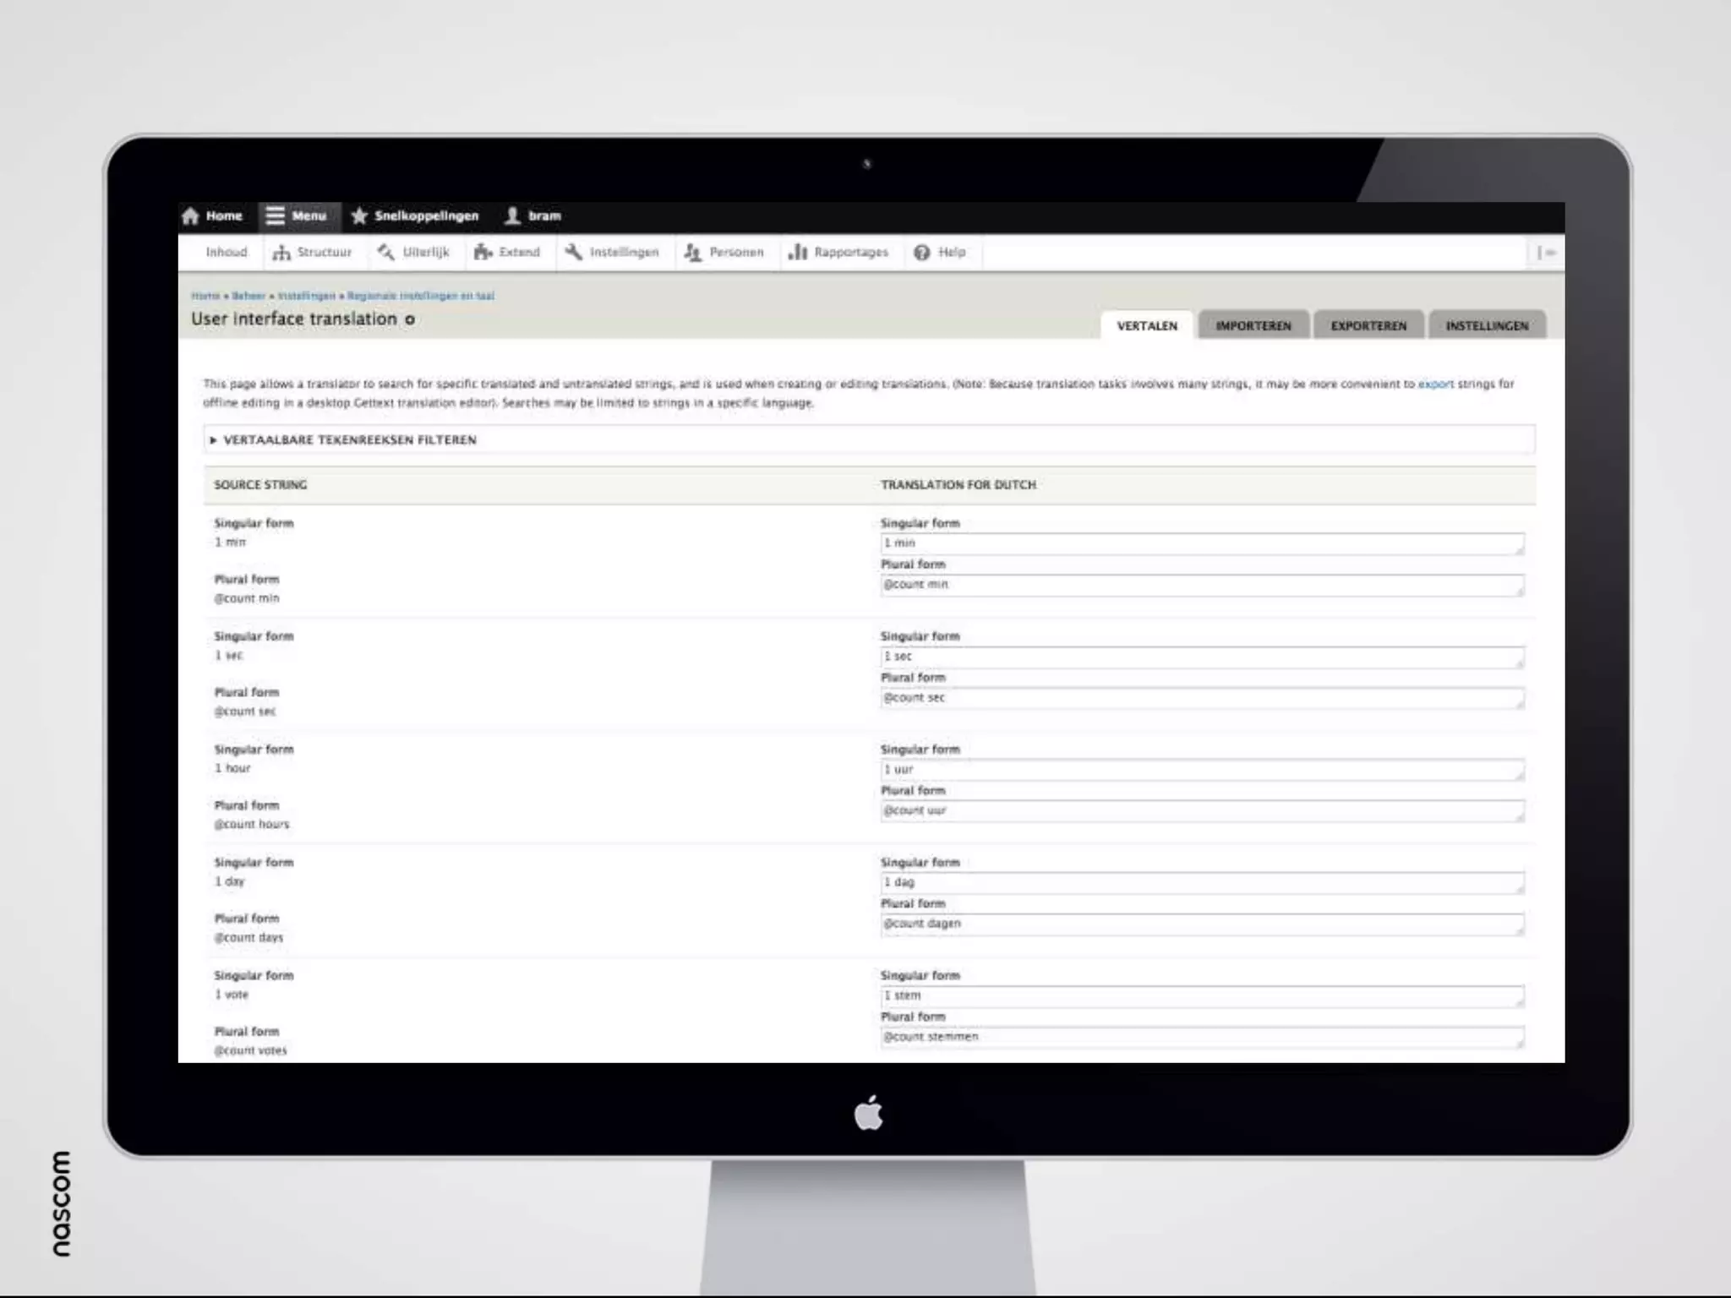This screenshot has width=1731, height=1298.
Task: Click the Home house icon
Action: click(191, 216)
